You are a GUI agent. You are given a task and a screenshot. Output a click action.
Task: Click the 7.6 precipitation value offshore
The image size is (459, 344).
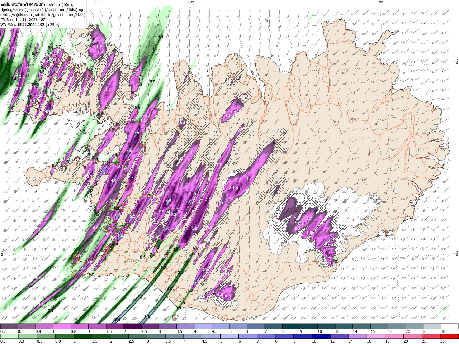click(118, 319)
